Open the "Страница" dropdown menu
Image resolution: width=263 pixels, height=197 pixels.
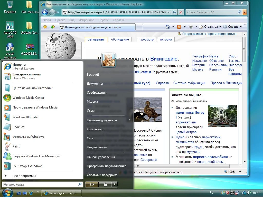click(211, 26)
